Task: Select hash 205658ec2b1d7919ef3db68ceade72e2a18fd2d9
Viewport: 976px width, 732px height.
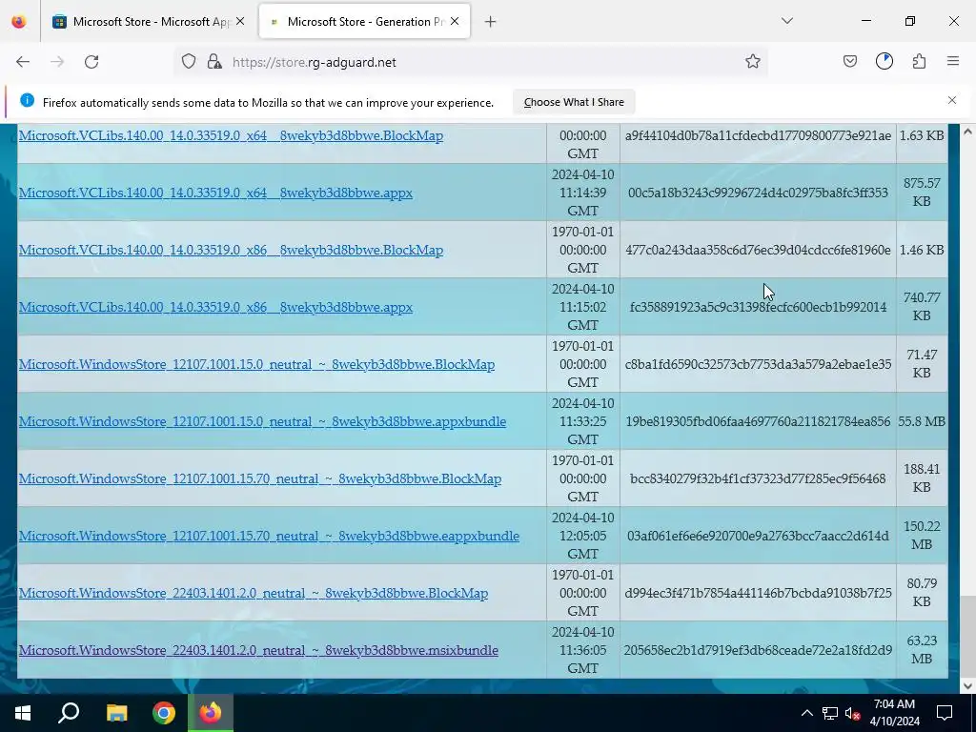Action: pos(758,650)
